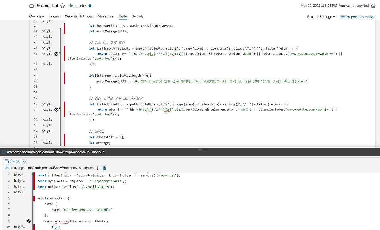Click 'if(listErrorArticleURL.length > 0){' line
380x230 pixels.
[120, 75]
